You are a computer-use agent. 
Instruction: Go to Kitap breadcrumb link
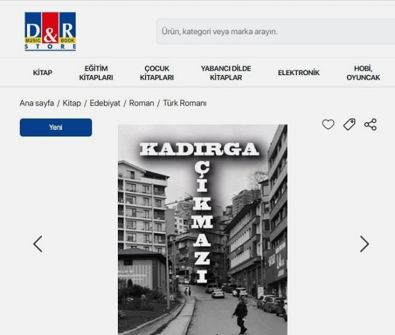72,103
